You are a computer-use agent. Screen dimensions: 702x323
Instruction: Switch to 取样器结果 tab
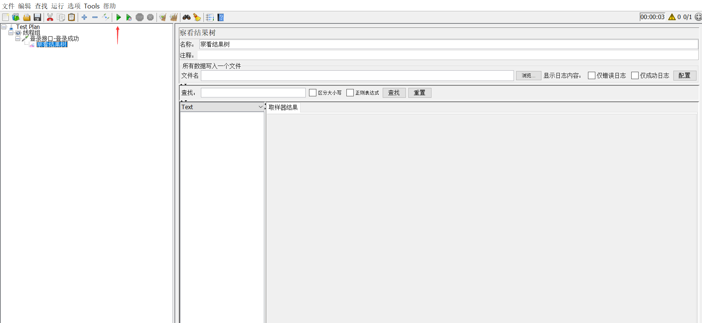pos(283,108)
